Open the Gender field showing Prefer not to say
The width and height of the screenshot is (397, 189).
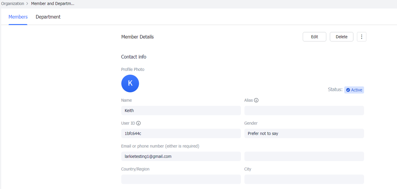tap(304, 134)
